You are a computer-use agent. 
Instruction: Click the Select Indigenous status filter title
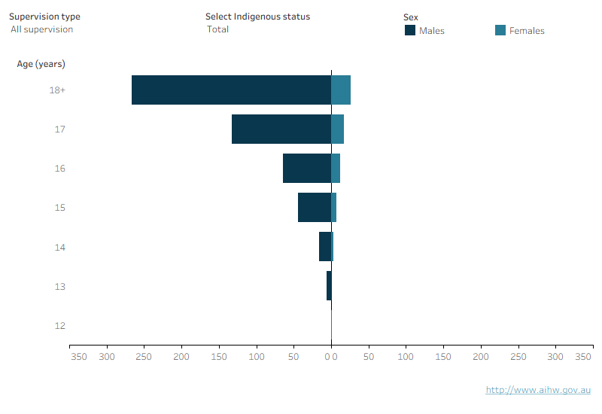point(257,17)
